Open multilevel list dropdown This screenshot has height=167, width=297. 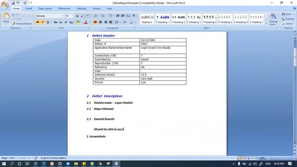111,16
